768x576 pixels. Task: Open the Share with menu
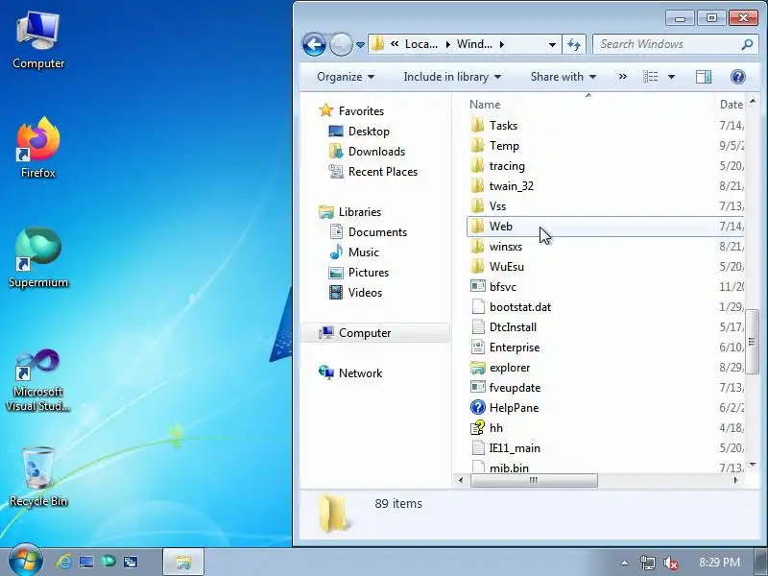[564, 77]
